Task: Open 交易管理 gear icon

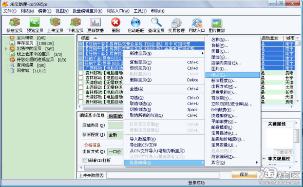Action: click(x=176, y=25)
